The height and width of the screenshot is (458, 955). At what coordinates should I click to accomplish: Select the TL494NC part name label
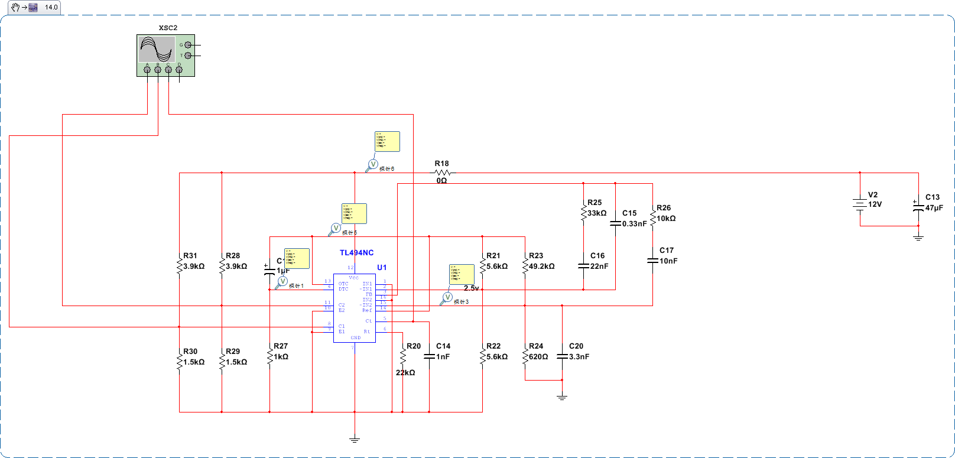point(356,252)
